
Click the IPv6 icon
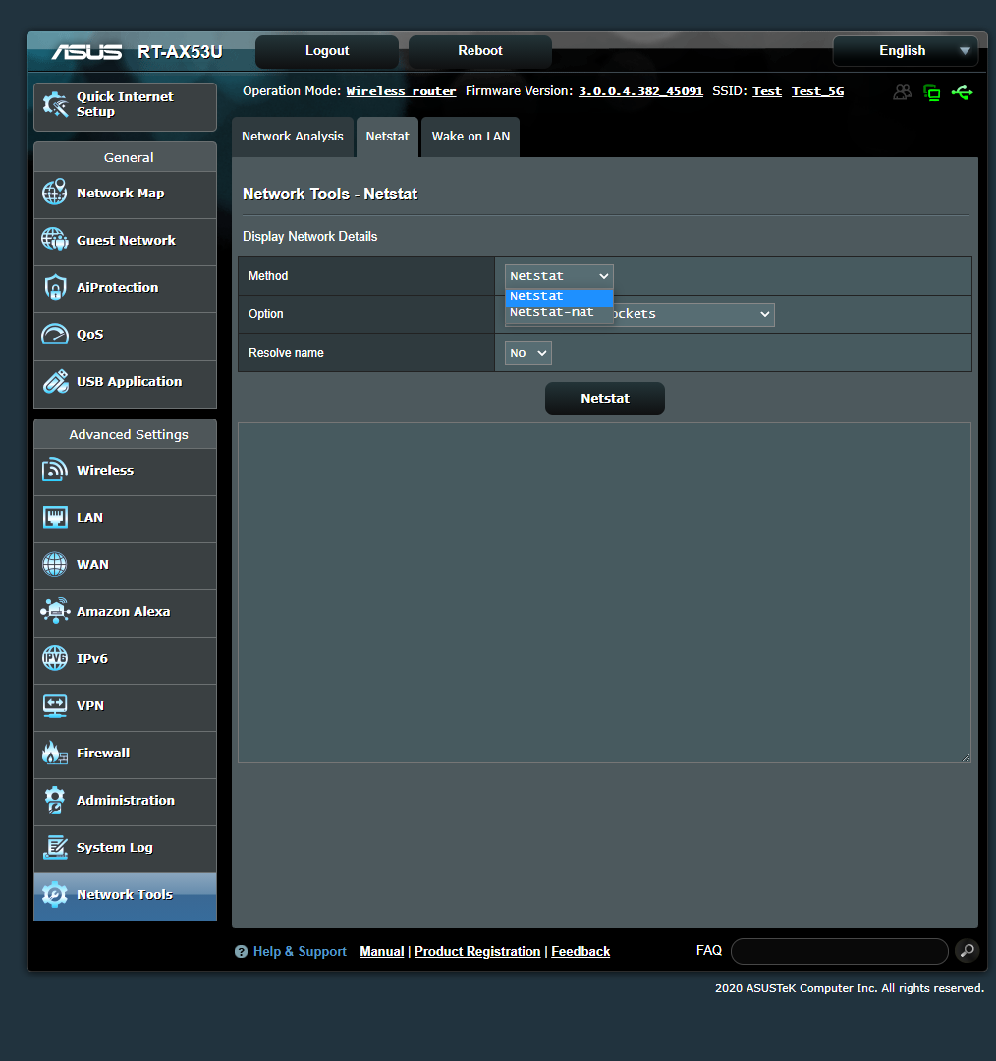tap(55, 657)
